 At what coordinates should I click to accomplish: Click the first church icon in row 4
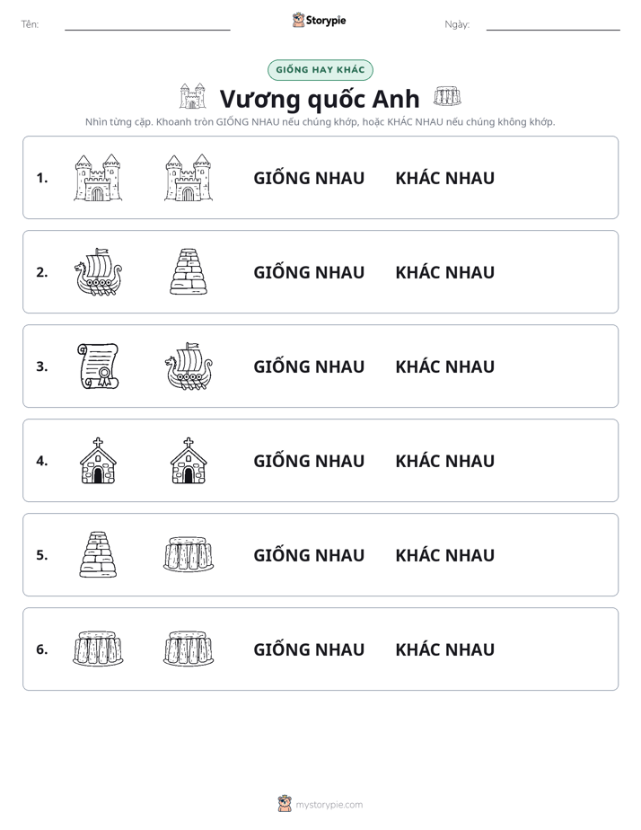click(x=98, y=461)
